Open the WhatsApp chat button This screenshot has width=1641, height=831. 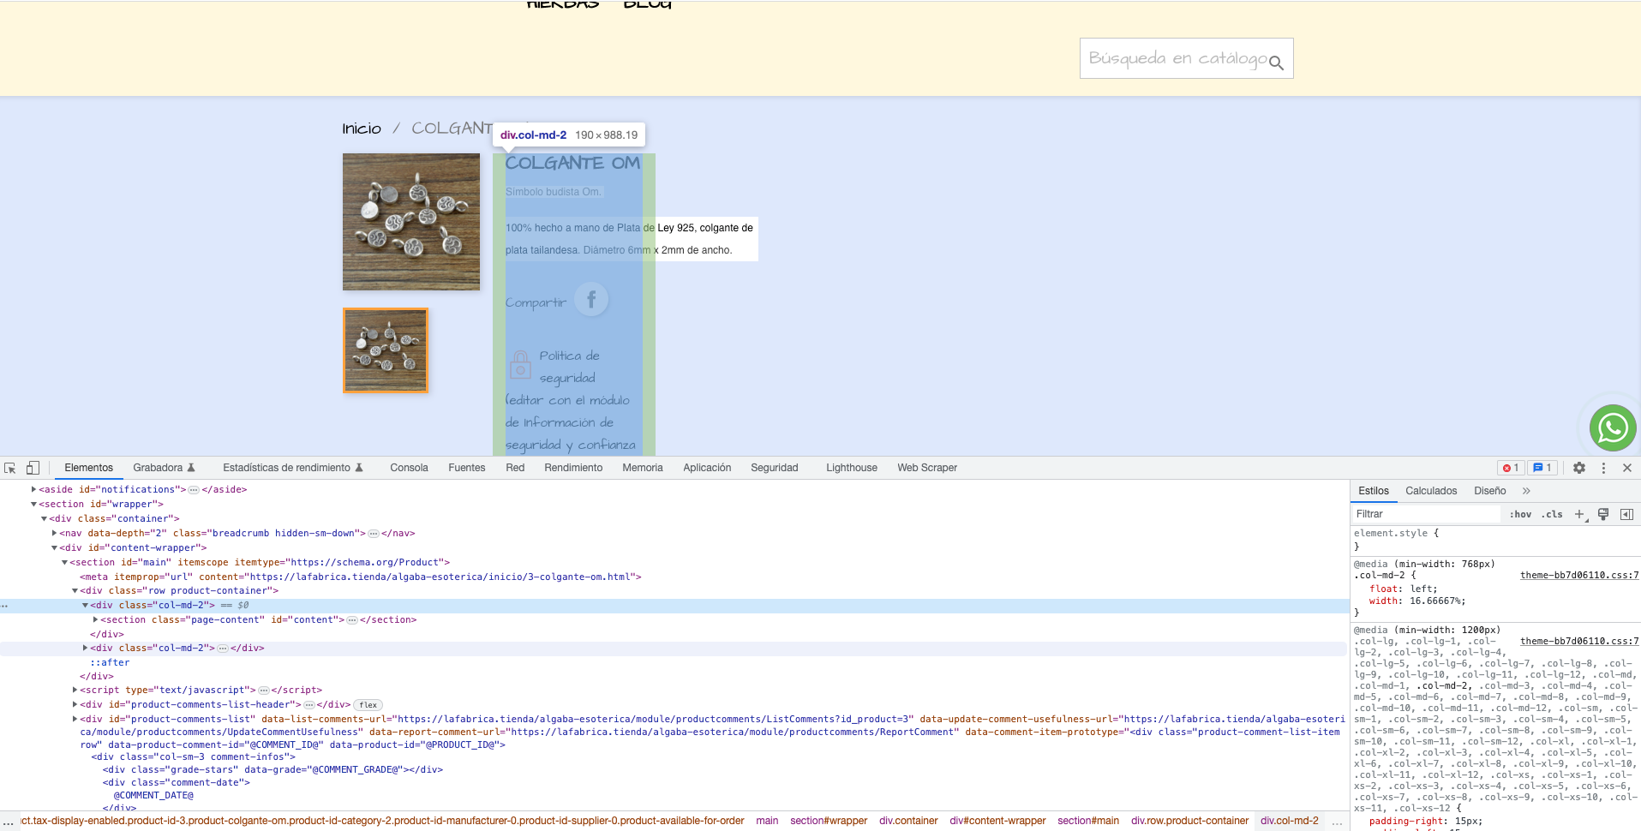click(1613, 427)
